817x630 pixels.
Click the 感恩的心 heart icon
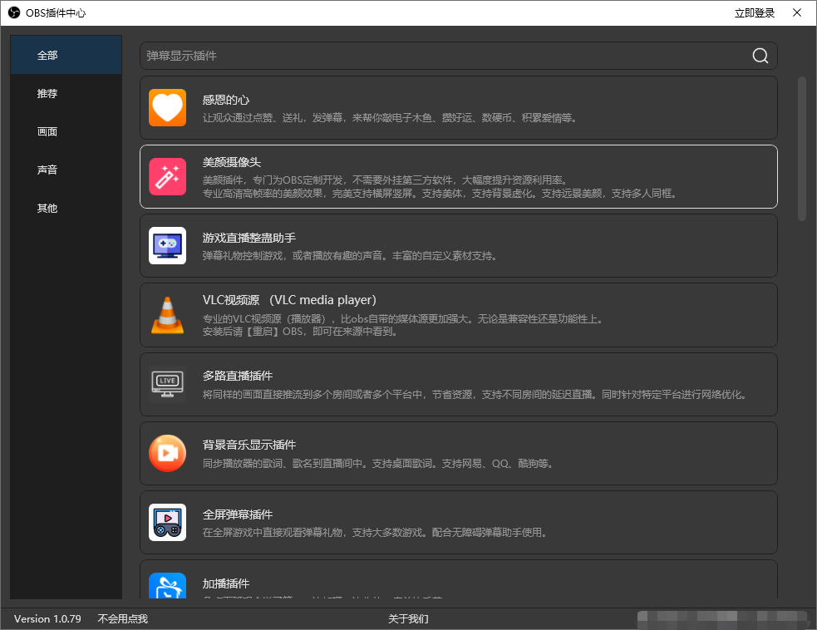[x=167, y=108]
